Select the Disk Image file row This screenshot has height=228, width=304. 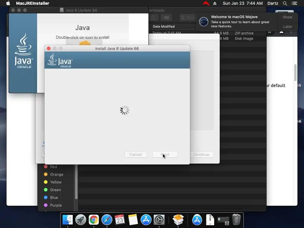coord(243,38)
